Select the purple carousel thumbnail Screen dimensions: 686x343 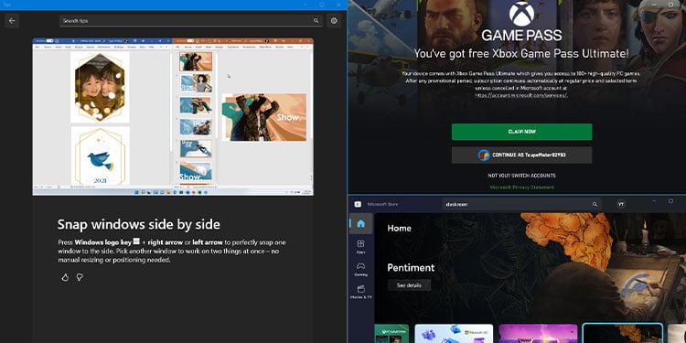[x=538, y=333]
